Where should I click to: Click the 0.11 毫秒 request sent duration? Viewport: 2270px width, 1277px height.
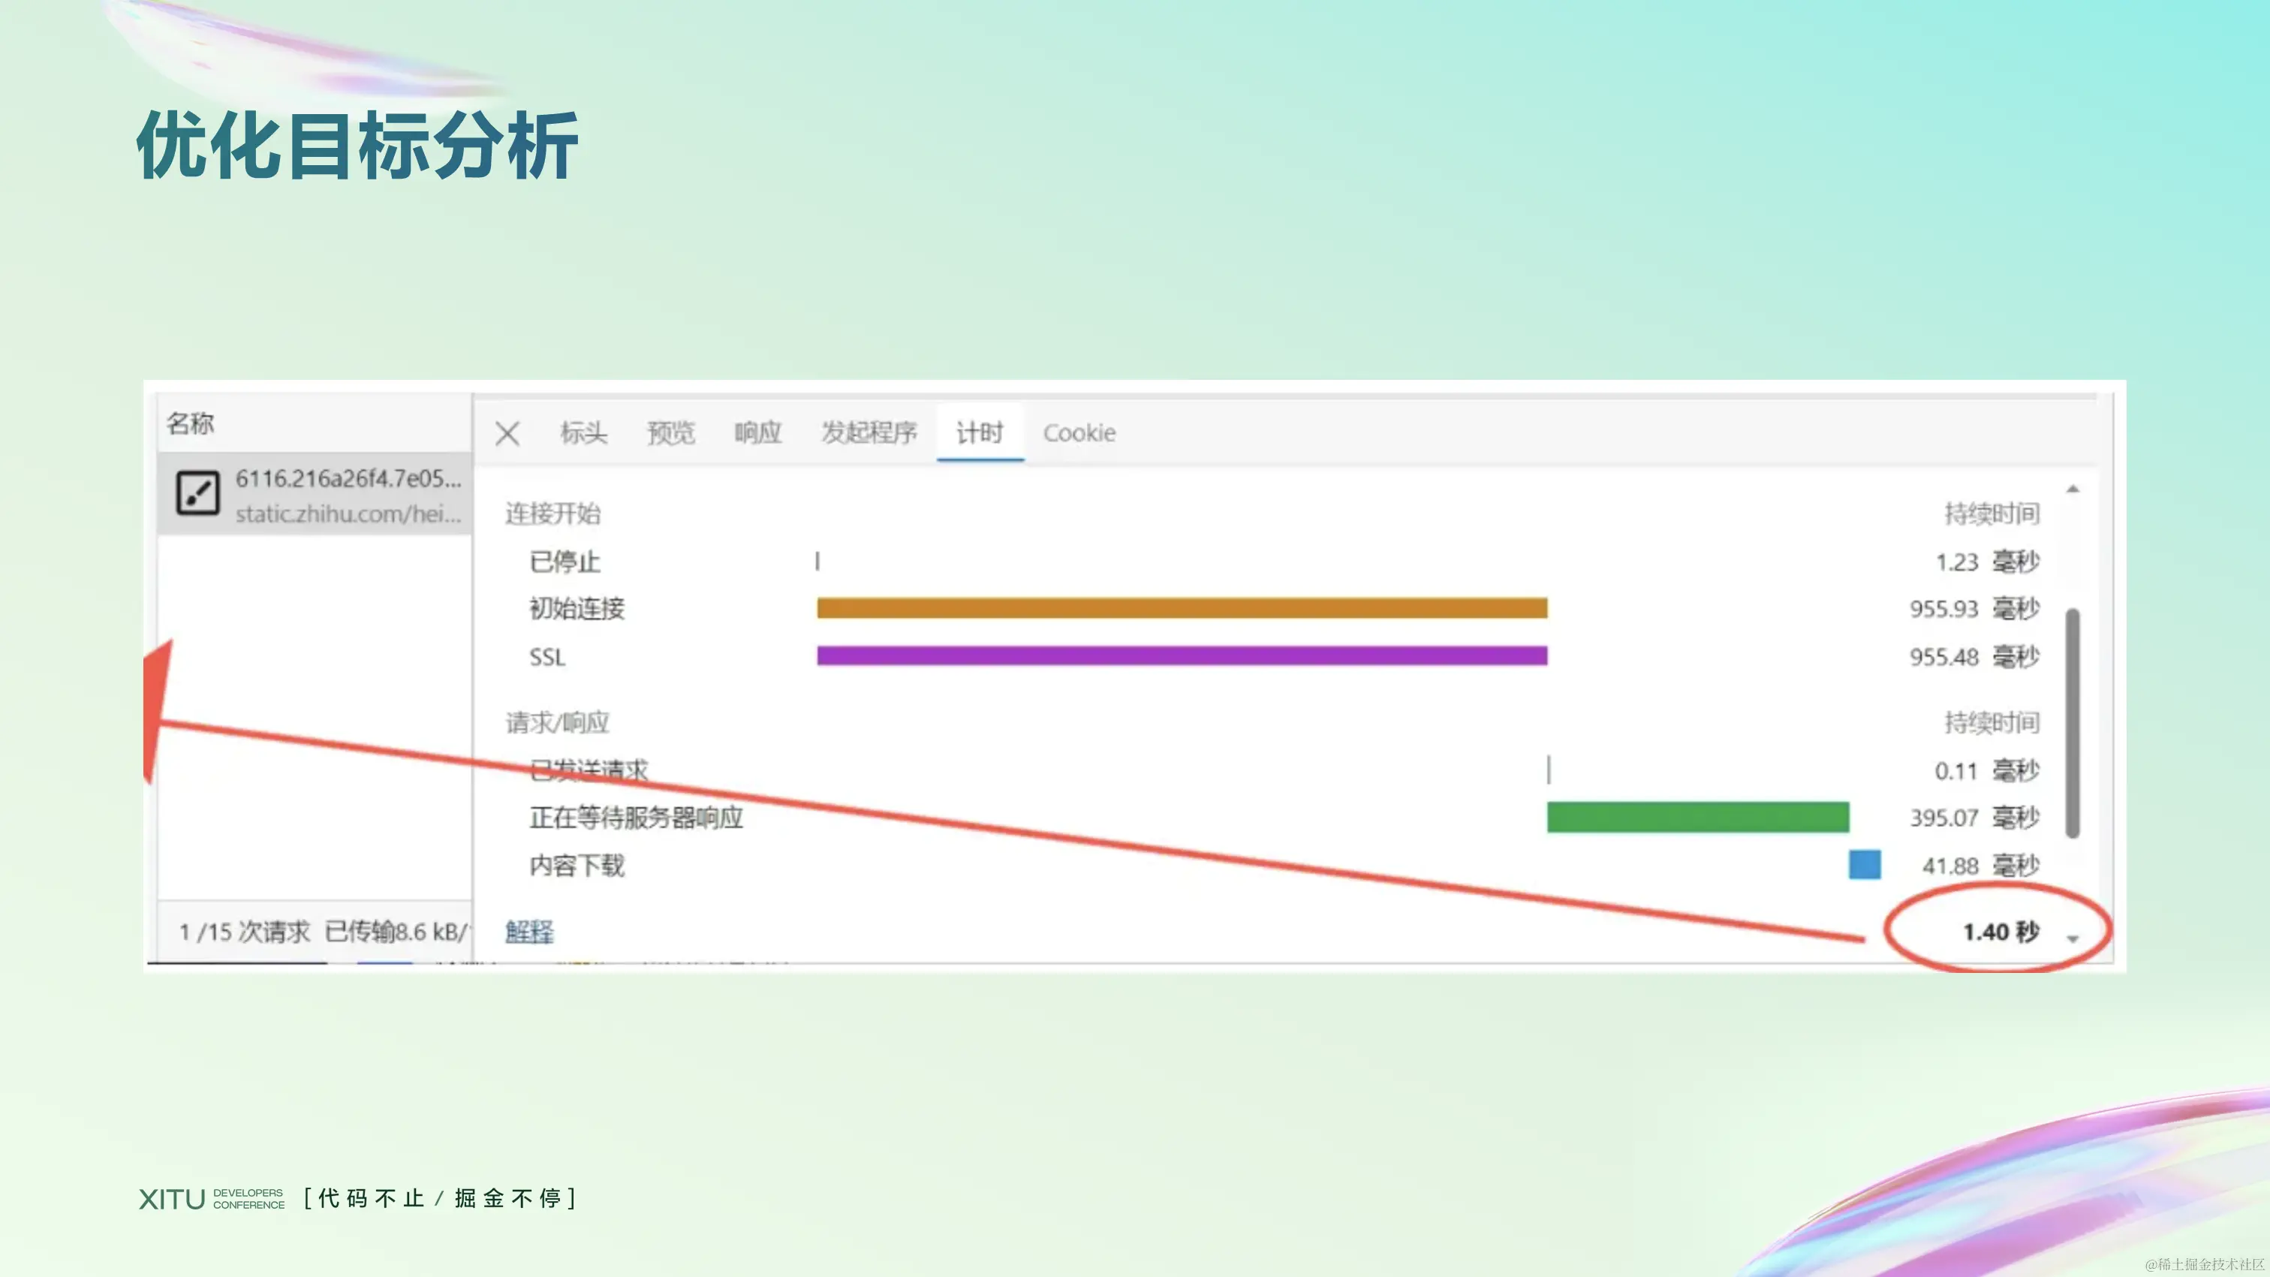tap(1987, 770)
